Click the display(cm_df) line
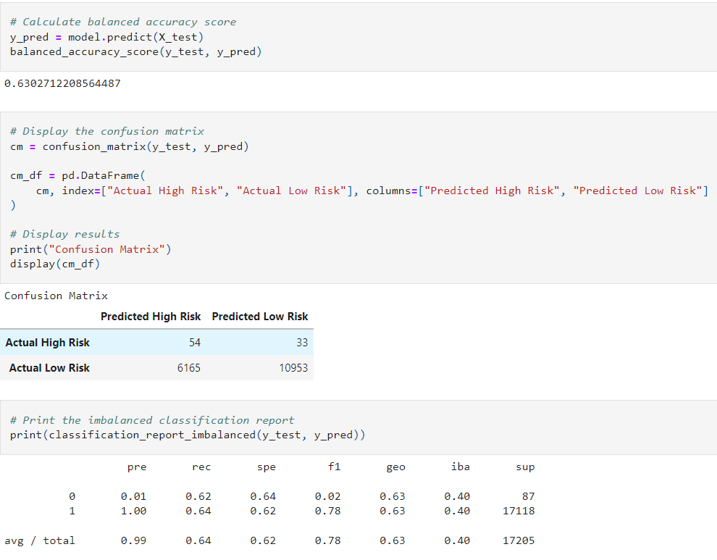Viewport: 717px width, 560px height. [55, 264]
